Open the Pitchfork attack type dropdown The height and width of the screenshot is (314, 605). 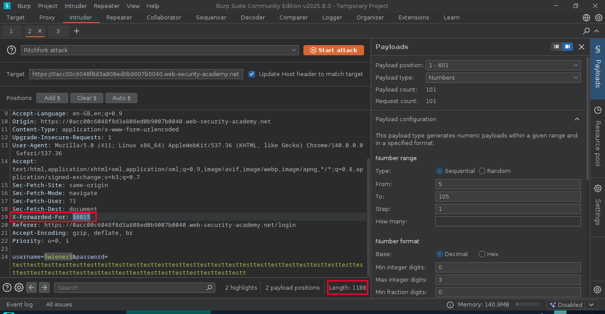coord(160,50)
